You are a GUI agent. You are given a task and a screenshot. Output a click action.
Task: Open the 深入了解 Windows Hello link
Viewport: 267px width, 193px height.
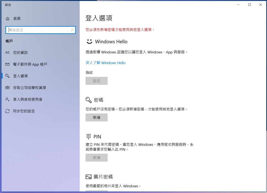point(105,63)
